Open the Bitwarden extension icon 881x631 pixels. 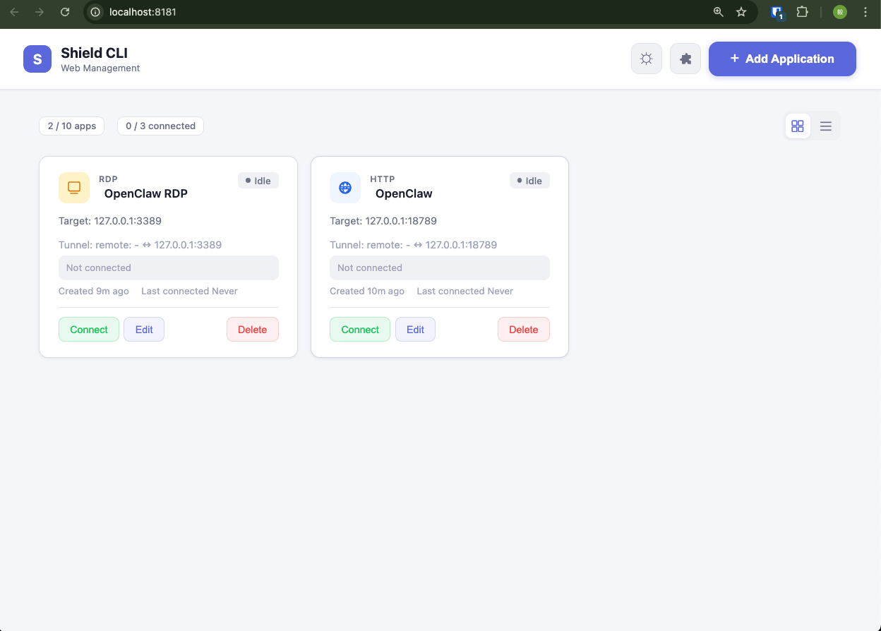point(778,12)
